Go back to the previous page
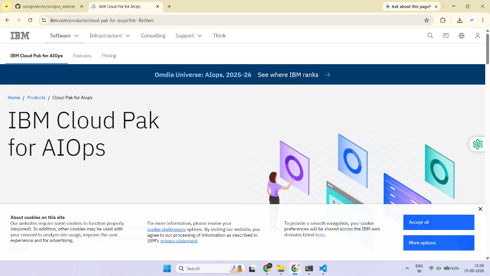The image size is (490, 276). pyautogui.click(x=8, y=20)
